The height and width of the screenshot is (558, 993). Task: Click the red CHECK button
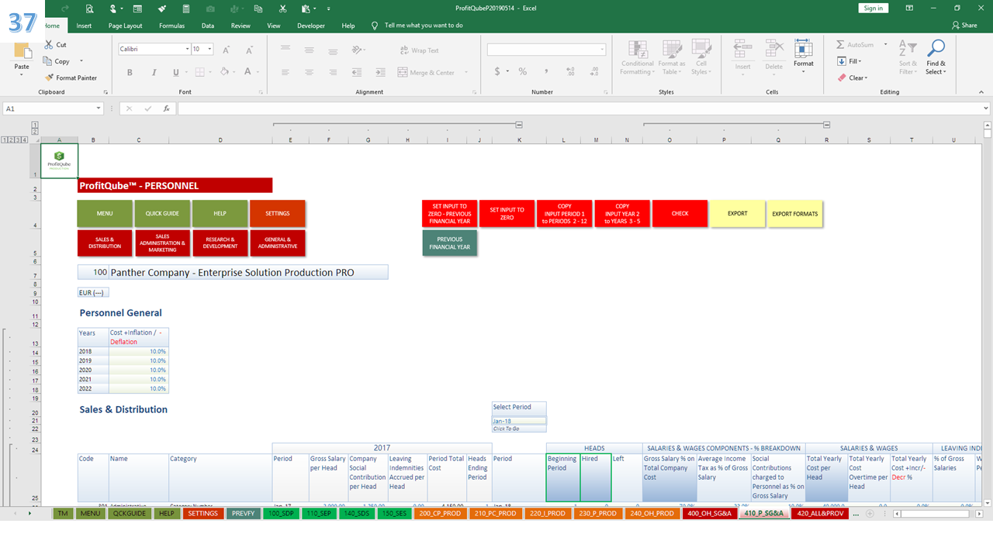tap(680, 214)
